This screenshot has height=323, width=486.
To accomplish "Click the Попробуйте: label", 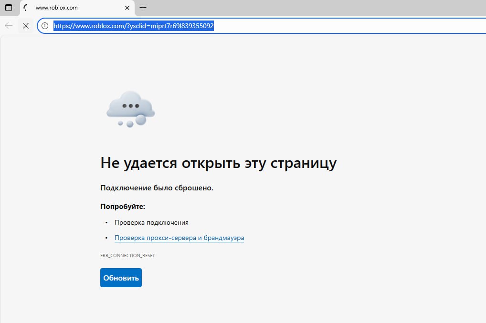I will [x=122, y=207].
